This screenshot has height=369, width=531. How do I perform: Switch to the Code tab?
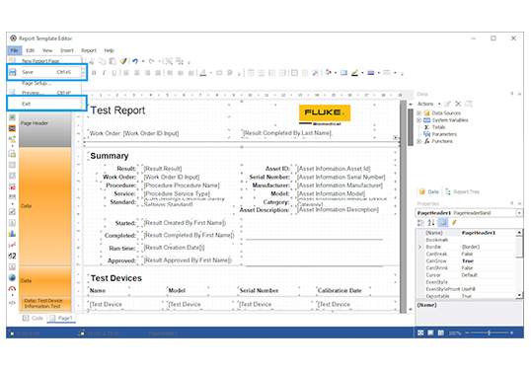[x=33, y=318]
